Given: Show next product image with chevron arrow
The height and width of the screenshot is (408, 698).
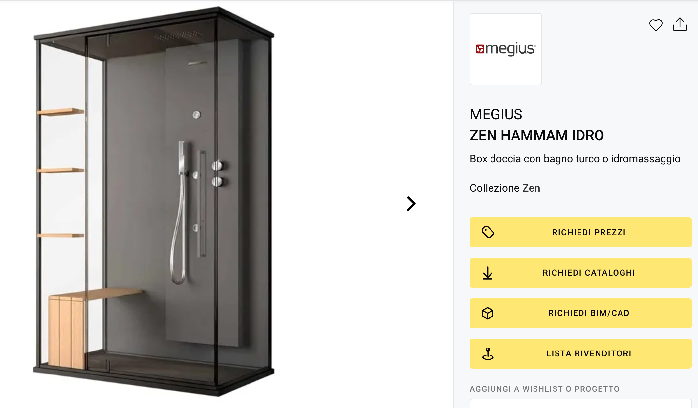Looking at the screenshot, I should point(411,204).
